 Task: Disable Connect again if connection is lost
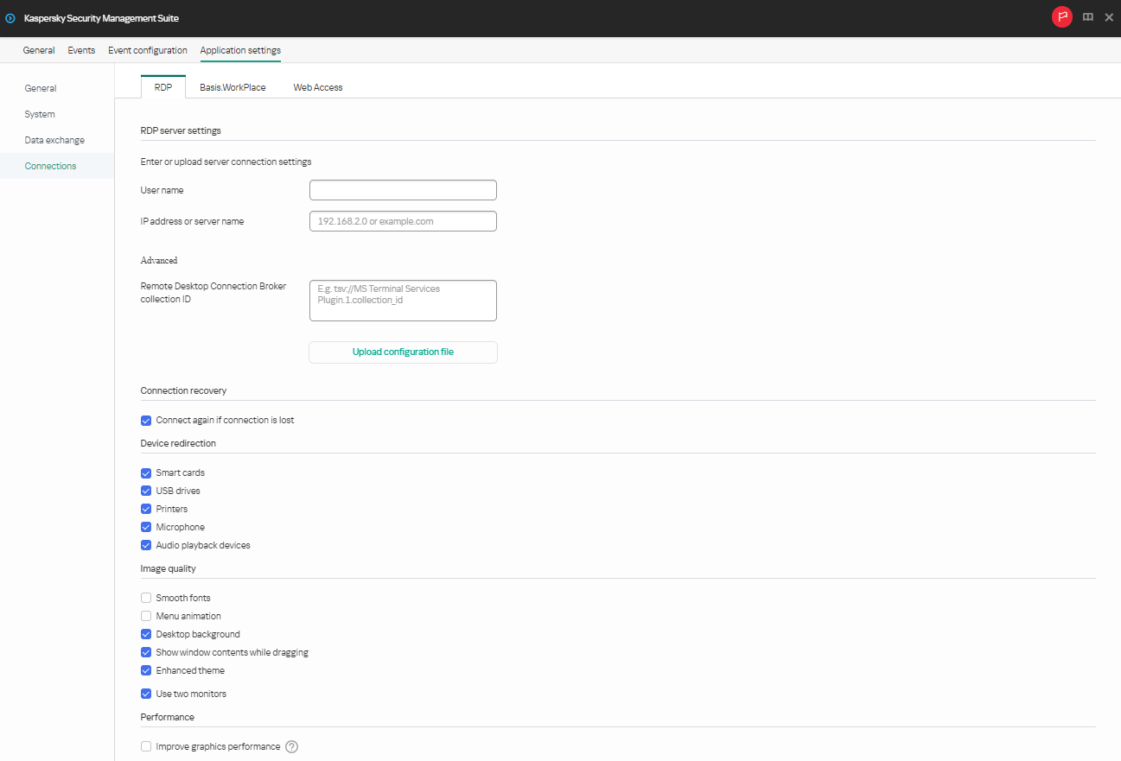point(146,420)
